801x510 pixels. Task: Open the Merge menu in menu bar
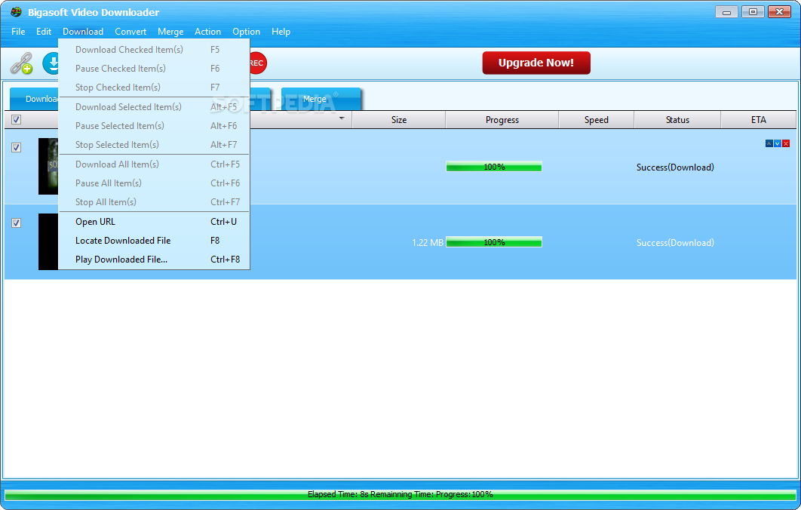click(170, 32)
